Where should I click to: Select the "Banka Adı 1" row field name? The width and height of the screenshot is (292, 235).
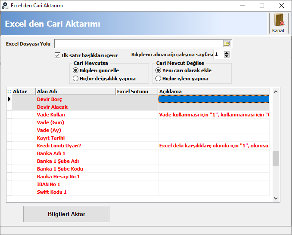51,153
